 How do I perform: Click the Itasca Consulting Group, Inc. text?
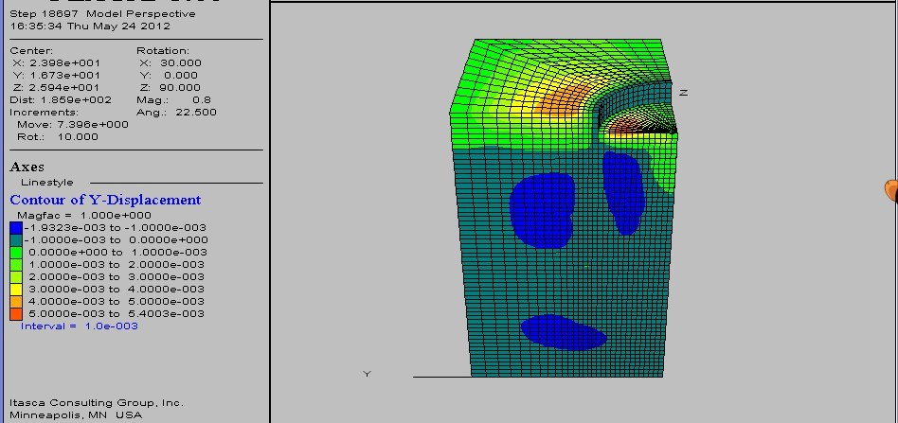97,403
